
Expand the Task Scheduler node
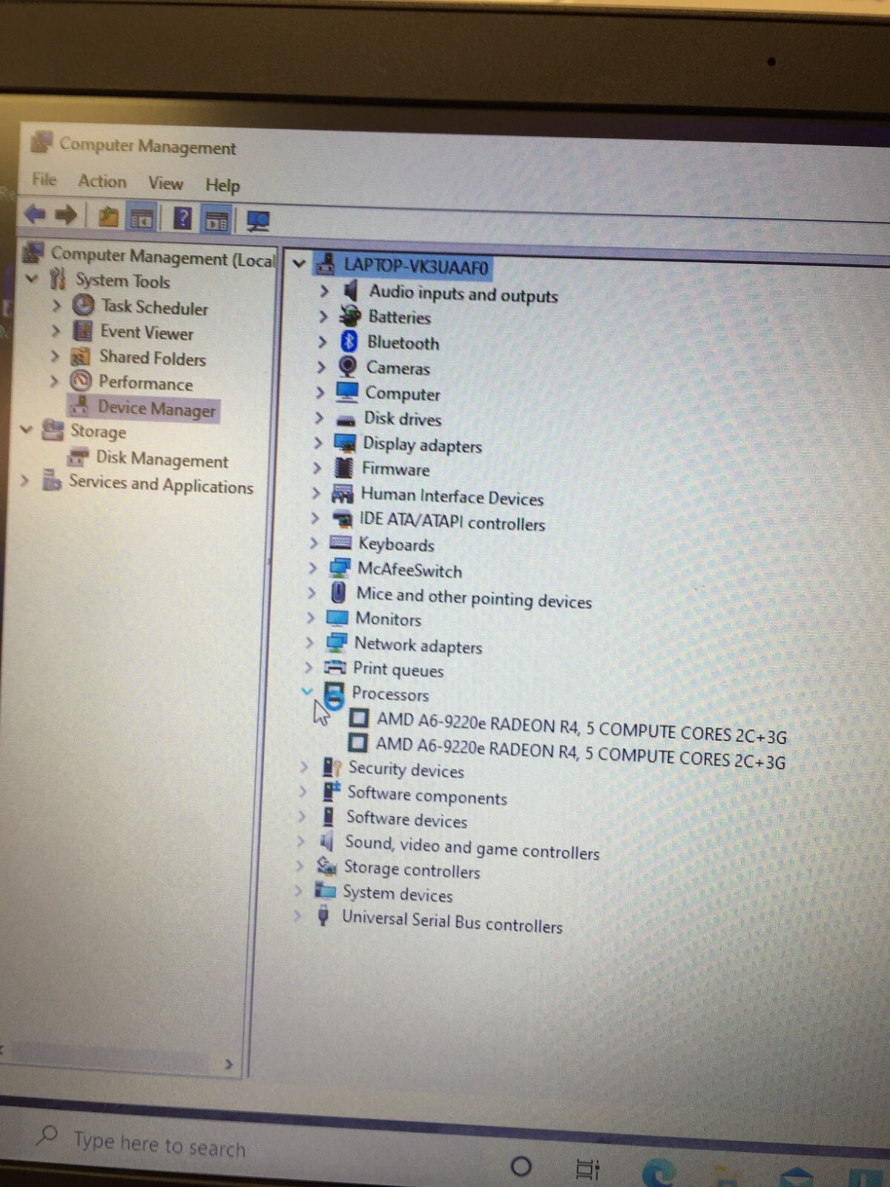[x=56, y=305]
